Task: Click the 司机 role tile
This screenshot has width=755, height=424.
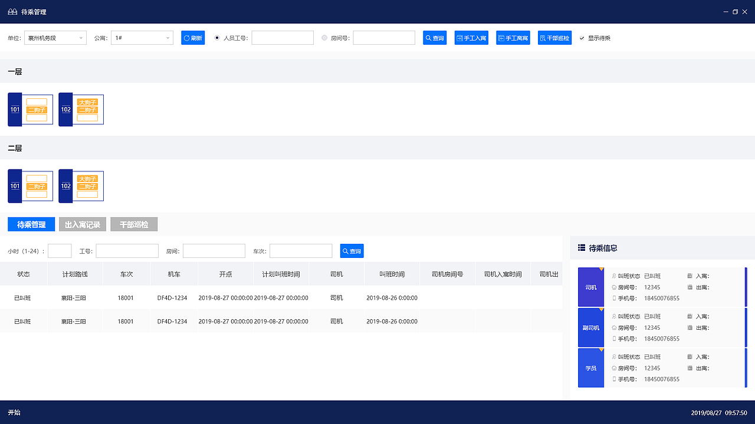Action: [x=591, y=287]
